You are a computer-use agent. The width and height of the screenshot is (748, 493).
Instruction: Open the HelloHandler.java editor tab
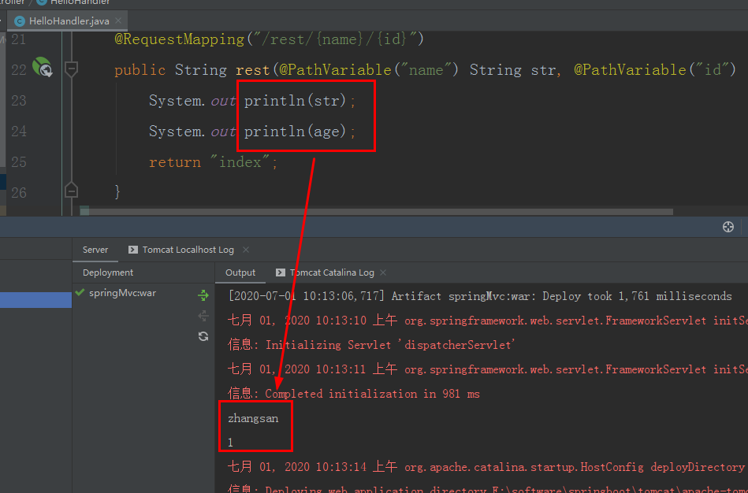click(x=69, y=21)
